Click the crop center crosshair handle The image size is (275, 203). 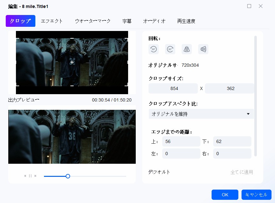[72, 62]
